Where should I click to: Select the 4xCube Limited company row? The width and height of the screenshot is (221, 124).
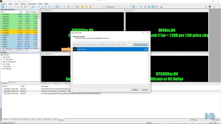(x=110, y=49)
